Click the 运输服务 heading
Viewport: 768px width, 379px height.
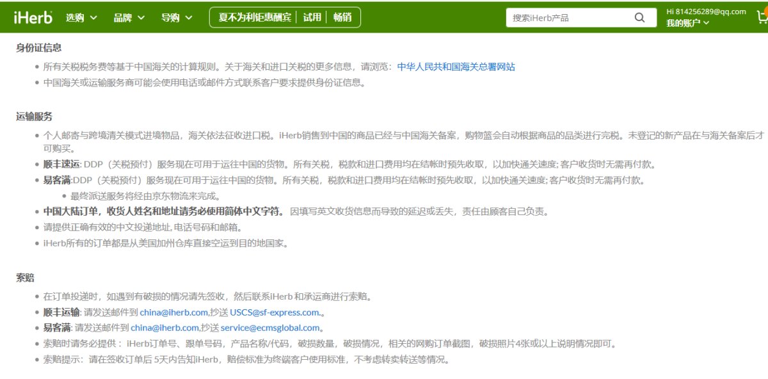coord(35,117)
